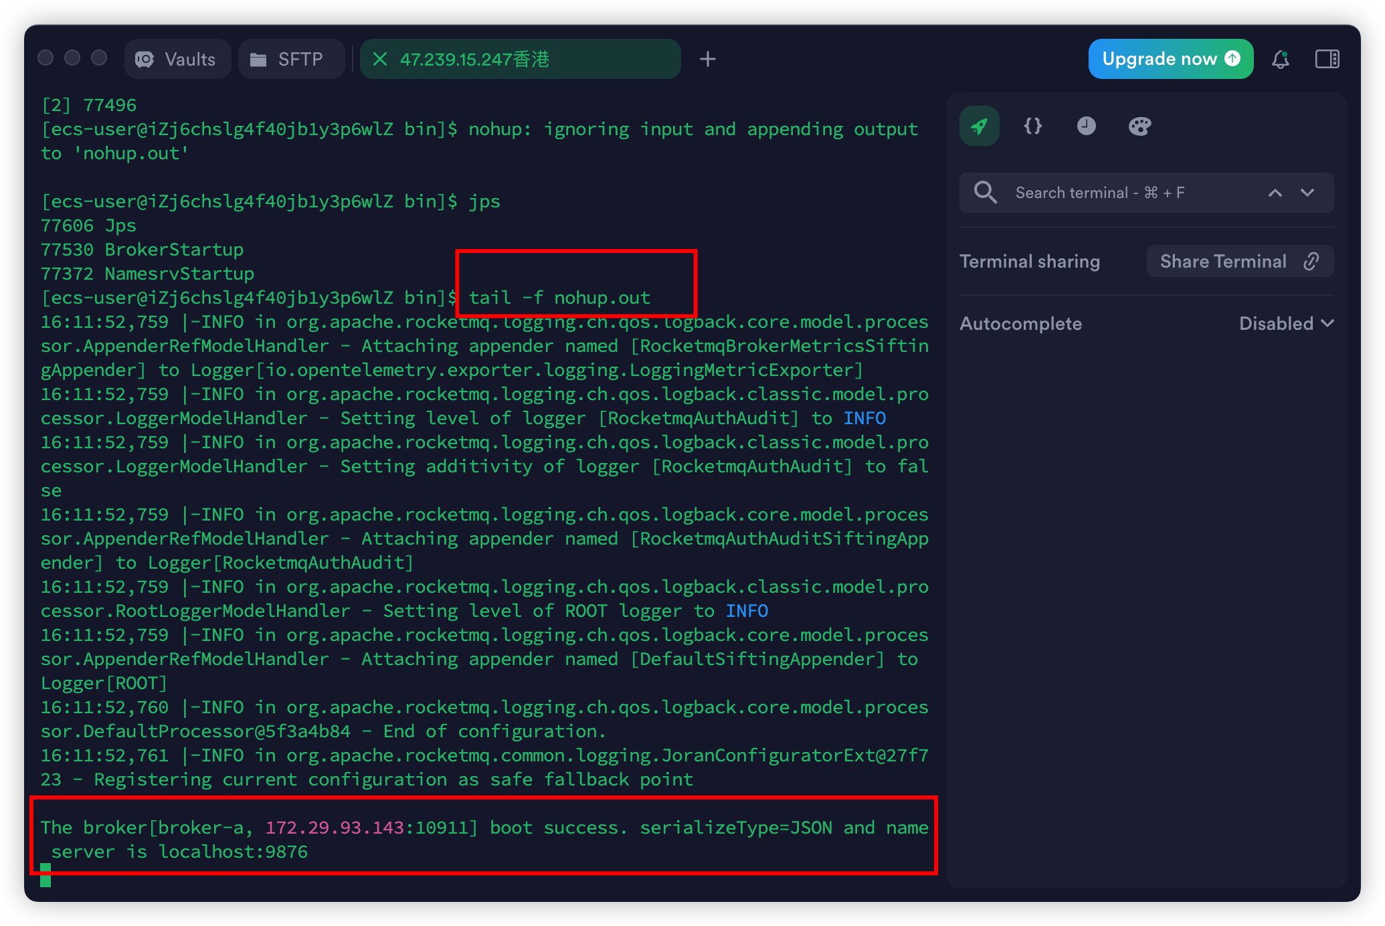
Task: Go to next search result arrow
Action: coord(1307,193)
